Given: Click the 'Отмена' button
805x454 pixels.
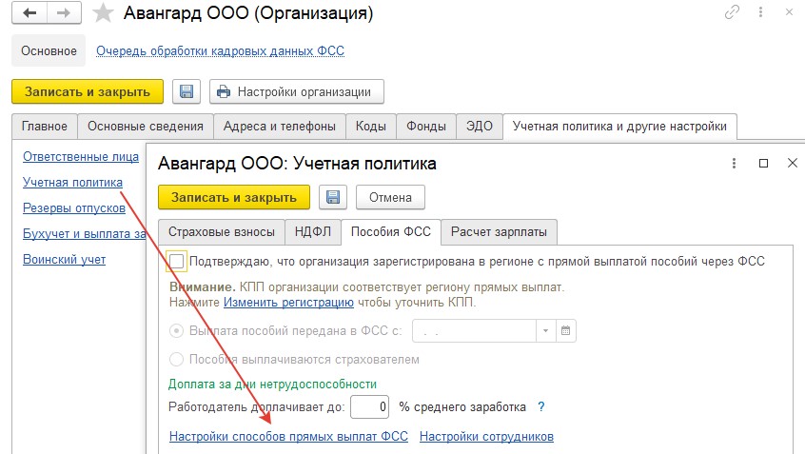Looking at the screenshot, I should pyautogui.click(x=390, y=197).
